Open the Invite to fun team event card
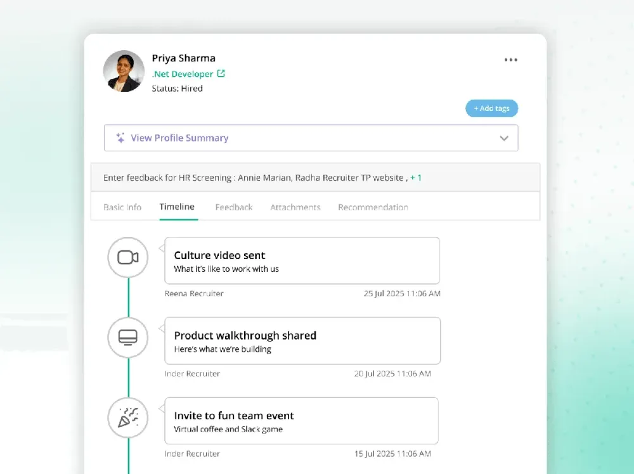634x474 pixels. point(302,421)
